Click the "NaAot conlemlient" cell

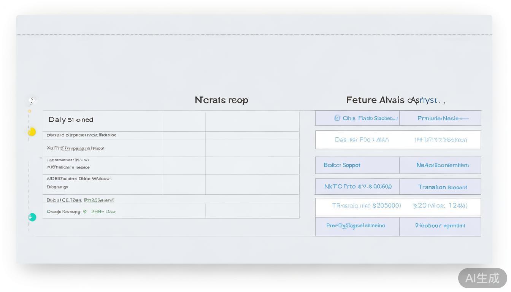(x=440, y=165)
